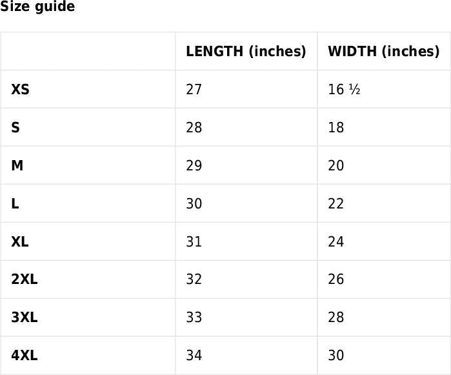Click the 3XL length value 33
This screenshot has height=375, width=451.
tap(194, 318)
